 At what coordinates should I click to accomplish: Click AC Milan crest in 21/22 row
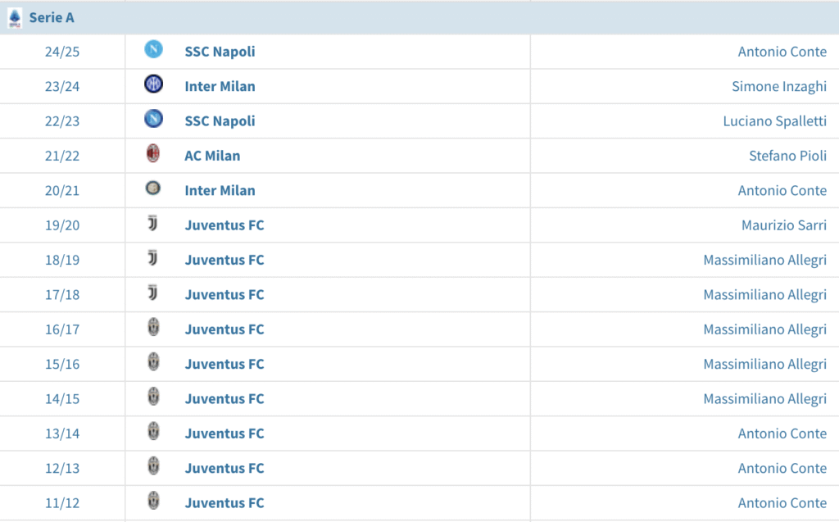click(x=153, y=154)
